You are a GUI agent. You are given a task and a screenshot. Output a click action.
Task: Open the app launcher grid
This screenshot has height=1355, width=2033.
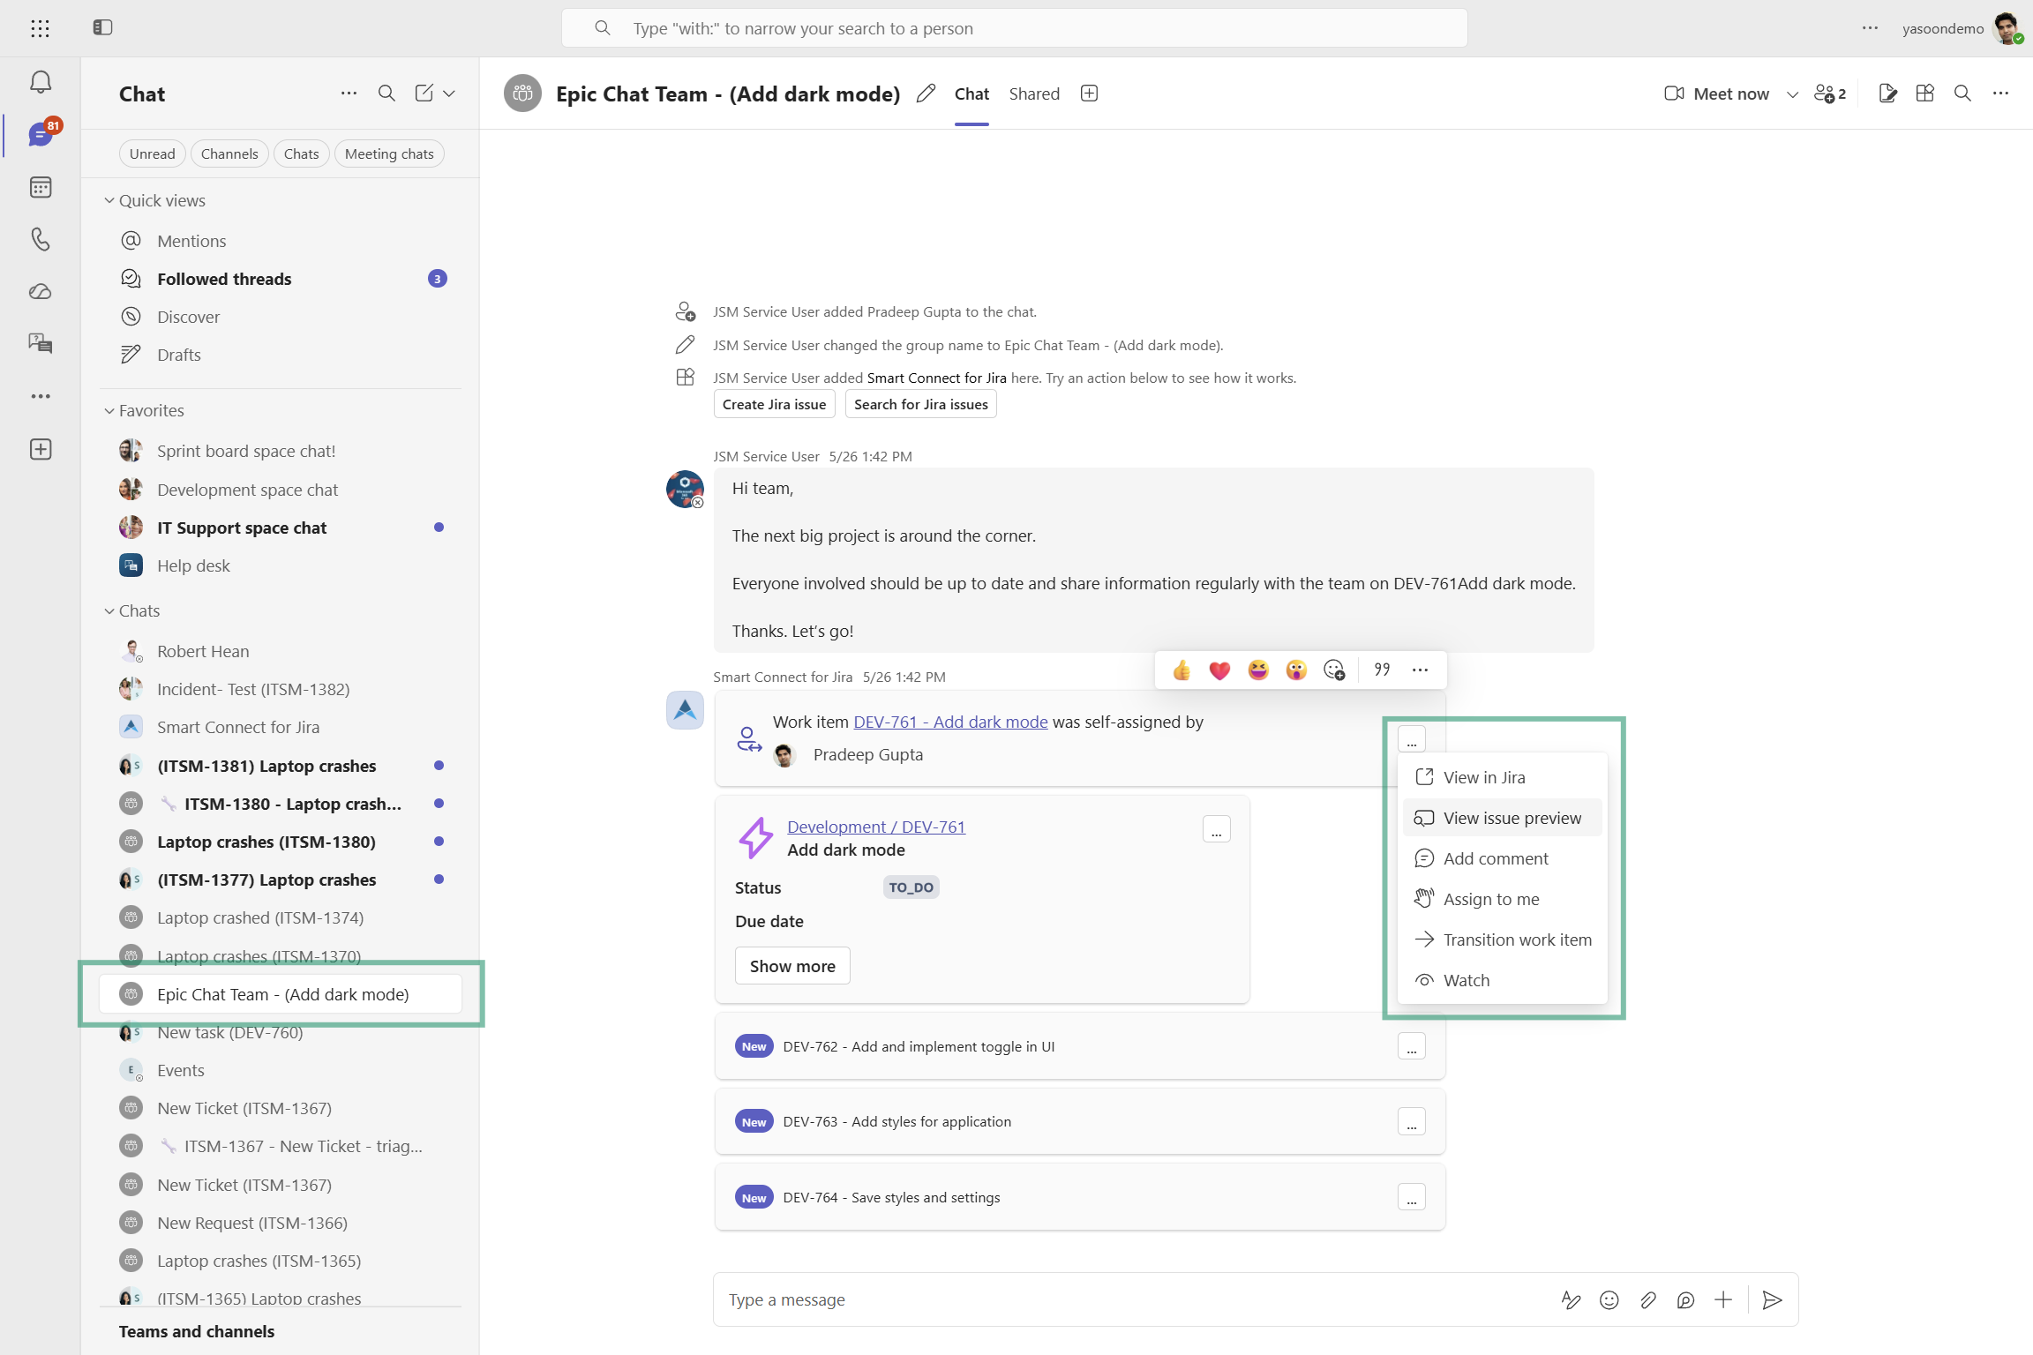coord(40,28)
